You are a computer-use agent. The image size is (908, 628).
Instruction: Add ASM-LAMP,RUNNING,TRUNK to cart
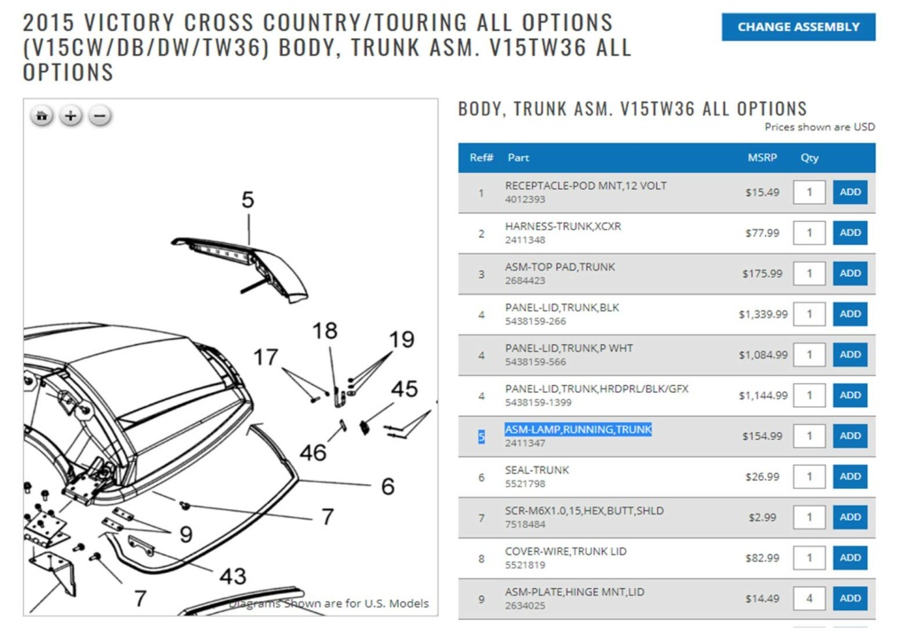pos(850,436)
